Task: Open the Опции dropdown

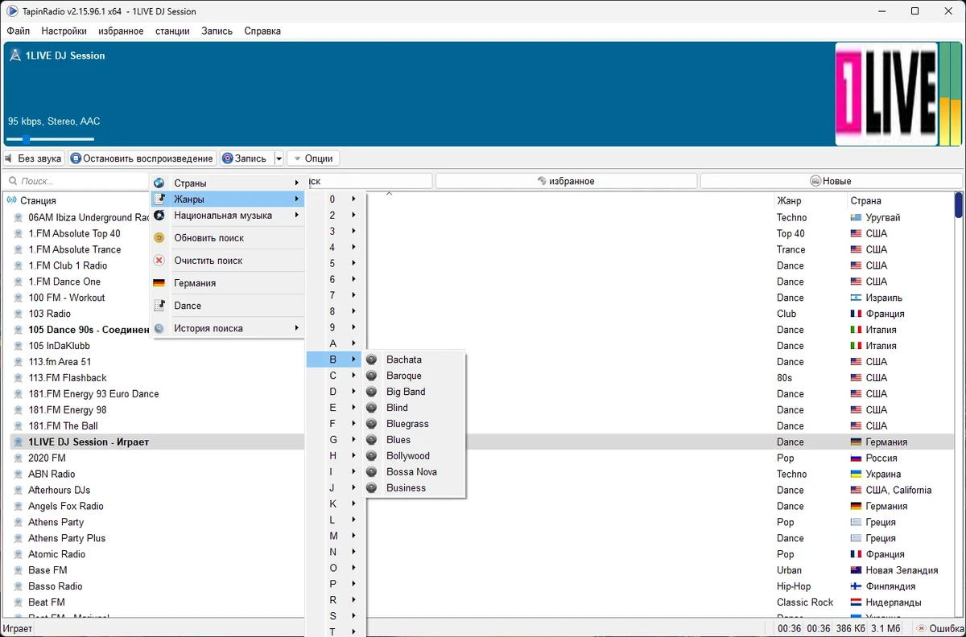Action: pyautogui.click(x=313, y=158)
